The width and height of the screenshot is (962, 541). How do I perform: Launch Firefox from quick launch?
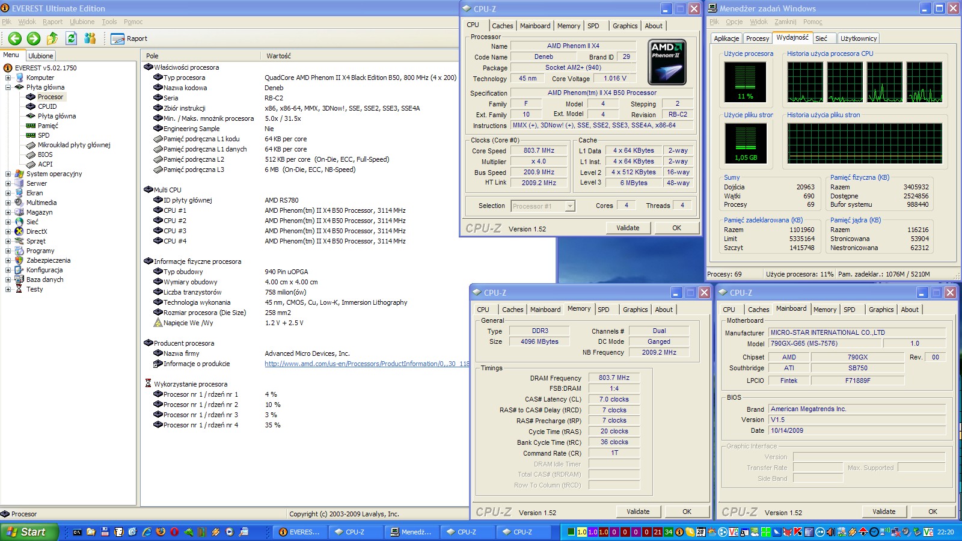click(x=161, y=532)
